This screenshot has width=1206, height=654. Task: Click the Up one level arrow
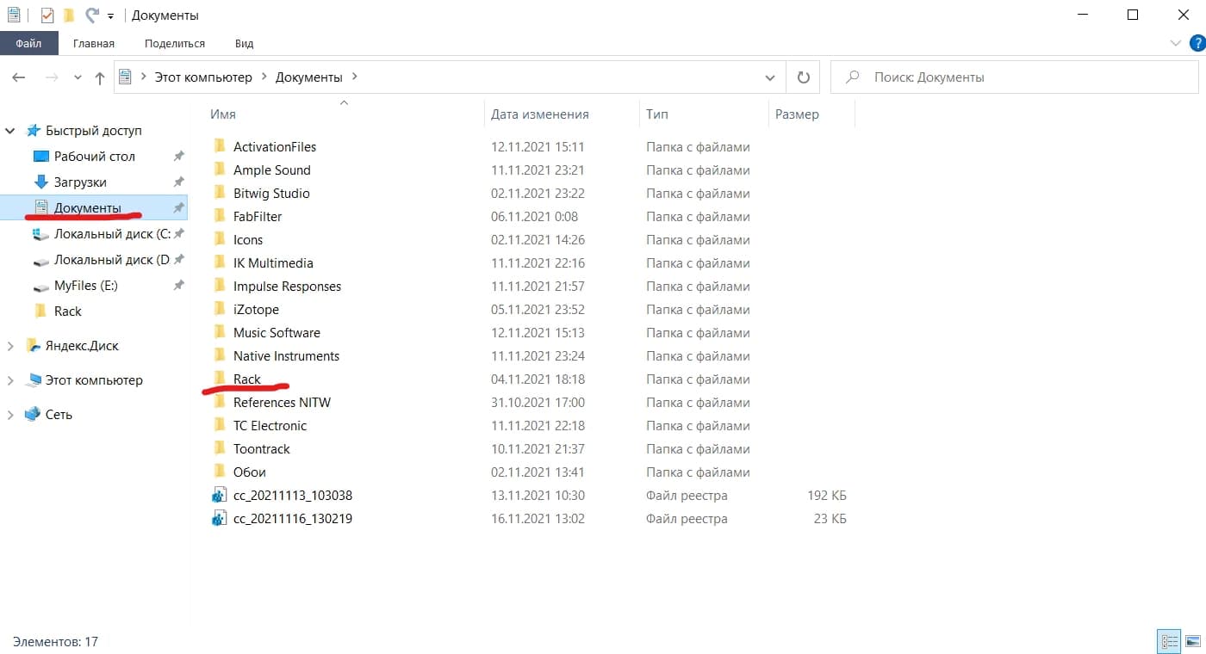pyautogui.click(x=100, y=77)
